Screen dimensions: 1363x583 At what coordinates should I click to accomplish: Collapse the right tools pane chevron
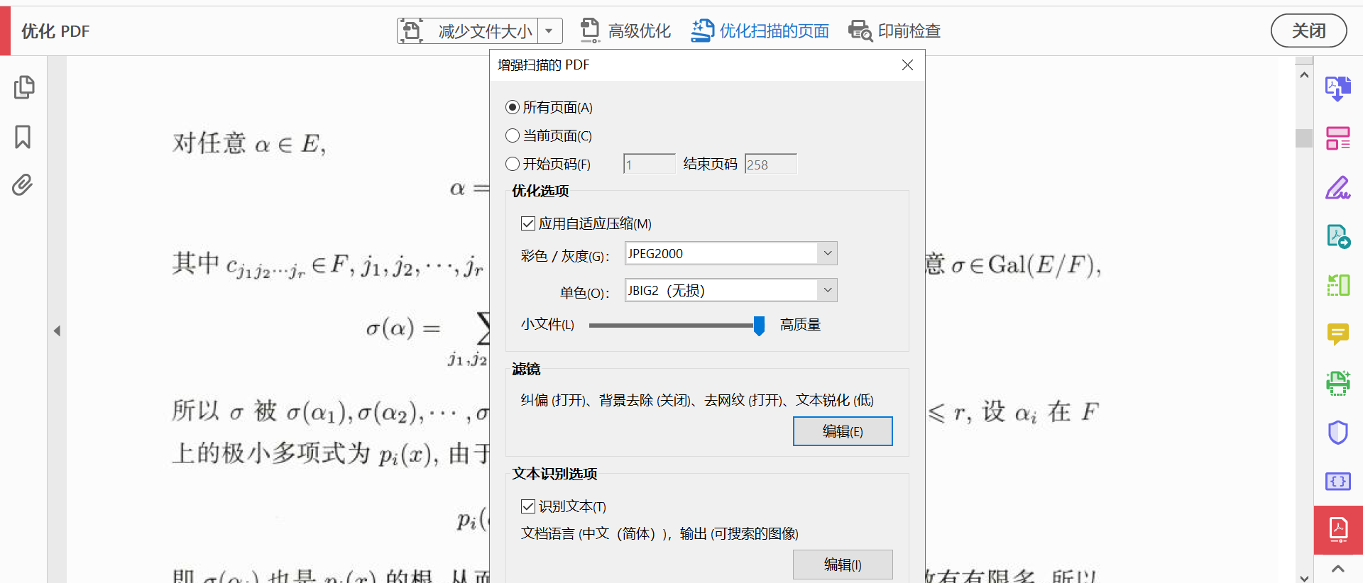(1338, 569)
